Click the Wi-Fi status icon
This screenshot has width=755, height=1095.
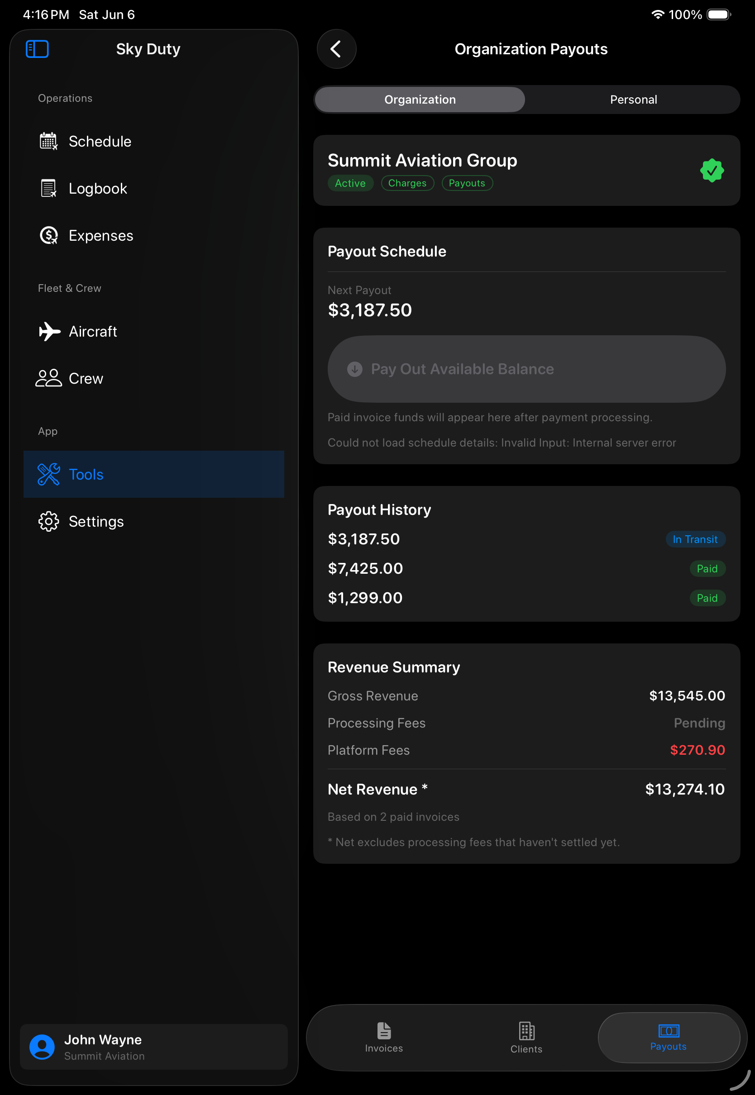click(x=657, y=14)
